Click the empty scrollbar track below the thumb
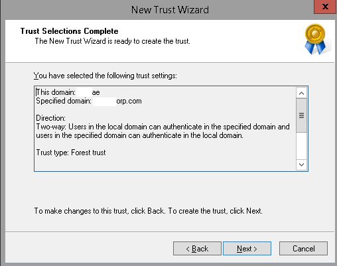Image resolution: width=337 pixels, height=266 pixels. click(x=301, y=146)
